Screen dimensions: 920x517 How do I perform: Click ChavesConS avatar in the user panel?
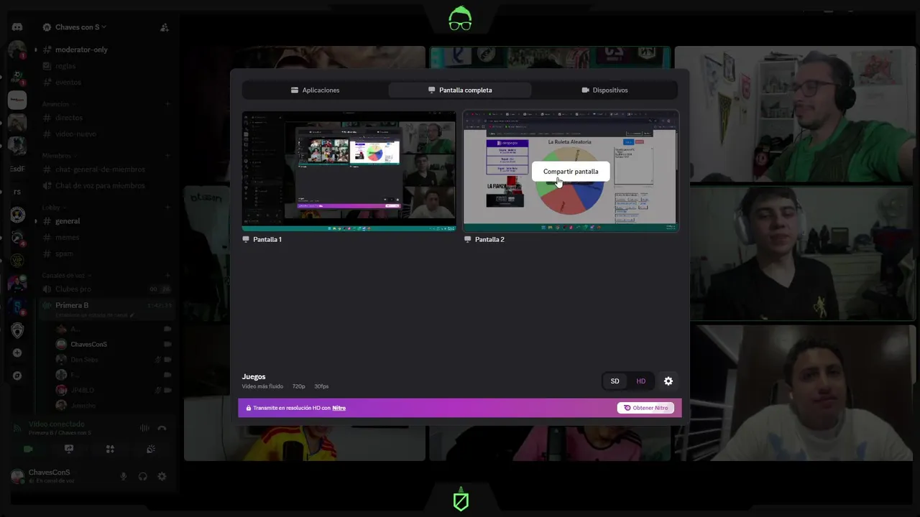pos(17,476)
